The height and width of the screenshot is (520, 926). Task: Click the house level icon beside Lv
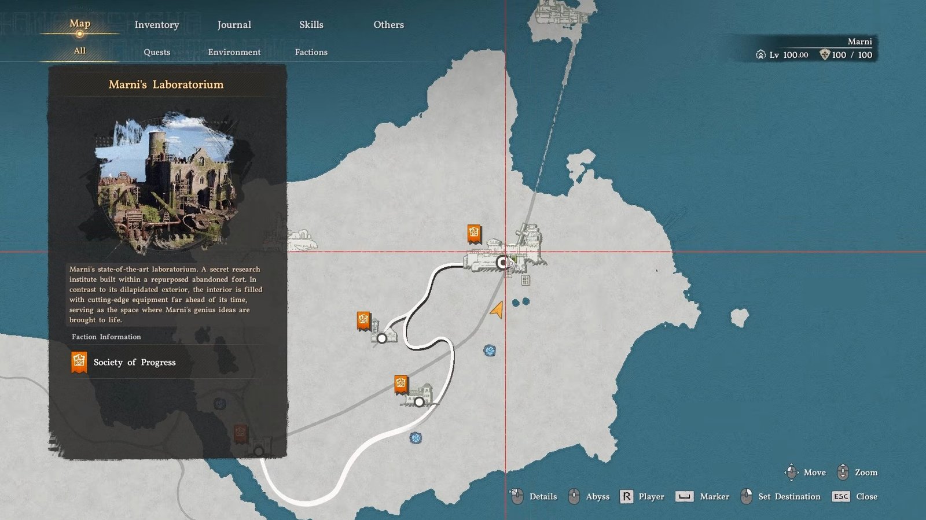click(x=760, y=55)
